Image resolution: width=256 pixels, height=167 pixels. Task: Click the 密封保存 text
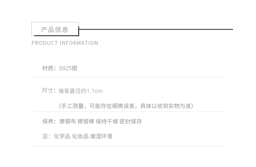click(x=131, y=121)
